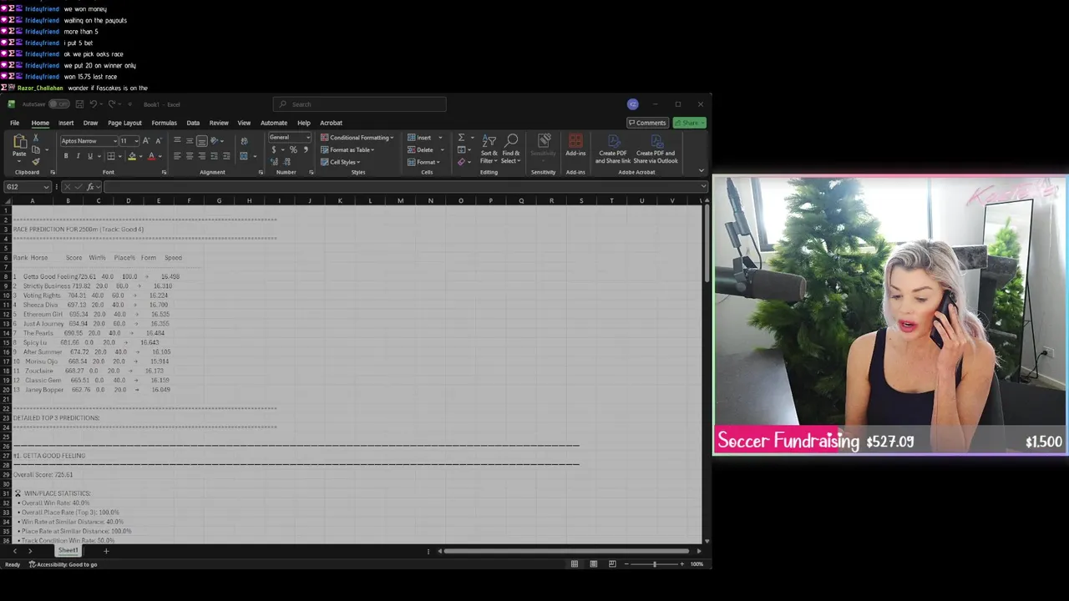Switch to the Page Layout tab
Viewport: 1069px width, 601px height.
click(124, 123)
